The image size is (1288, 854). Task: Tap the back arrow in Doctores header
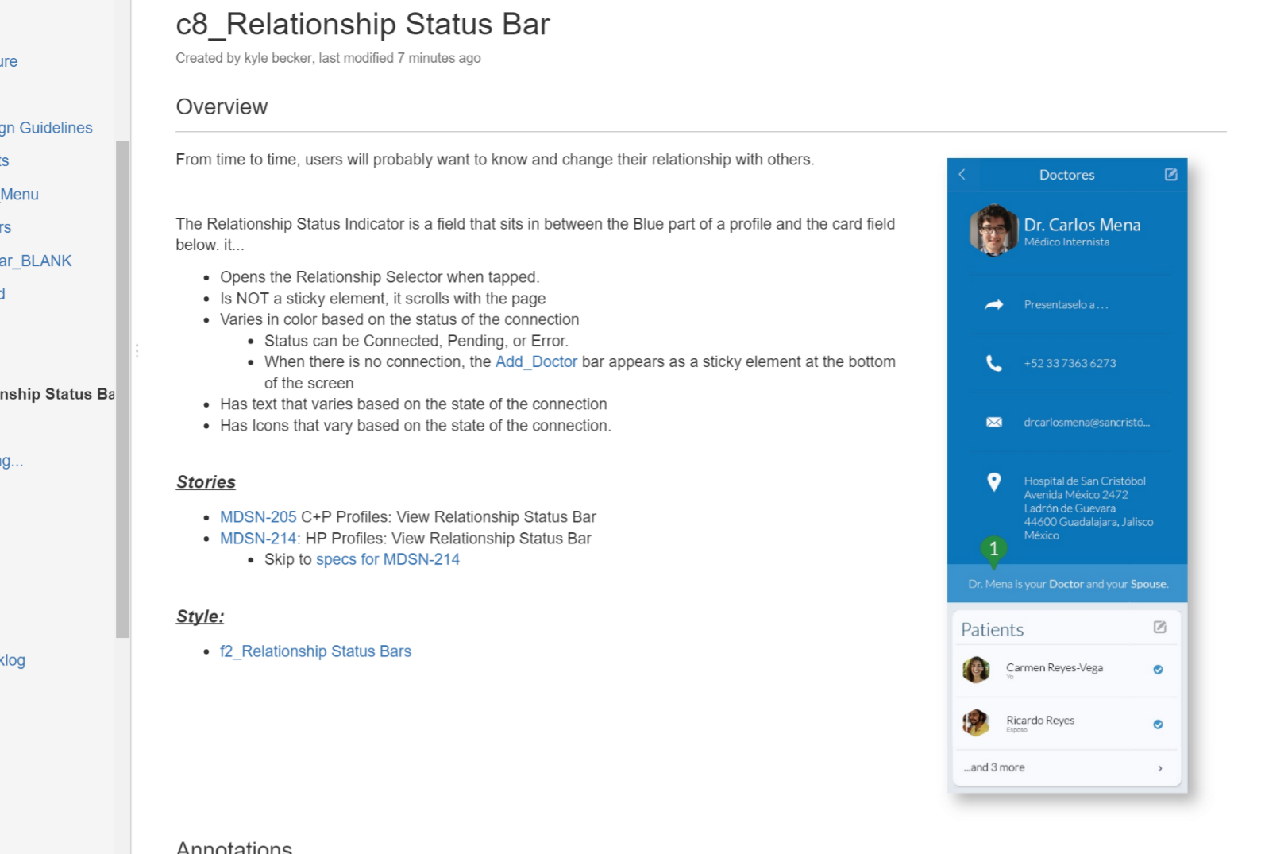pyautogui.click(x=962, y=175)
